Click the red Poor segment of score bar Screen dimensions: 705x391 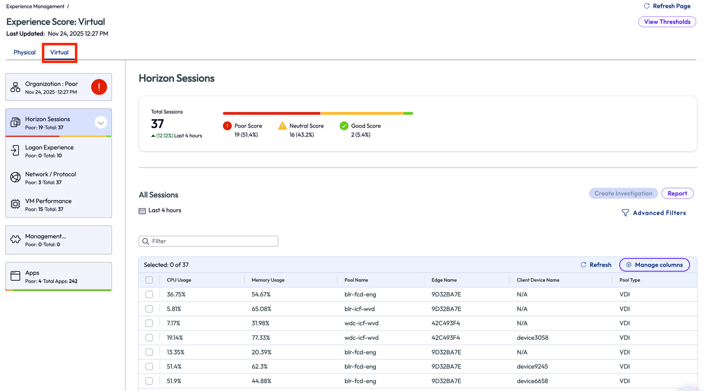click(x=271, y=113)
